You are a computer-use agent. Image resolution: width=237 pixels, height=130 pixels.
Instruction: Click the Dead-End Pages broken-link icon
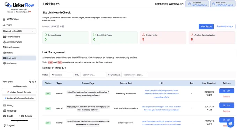(x=94, y=35)
